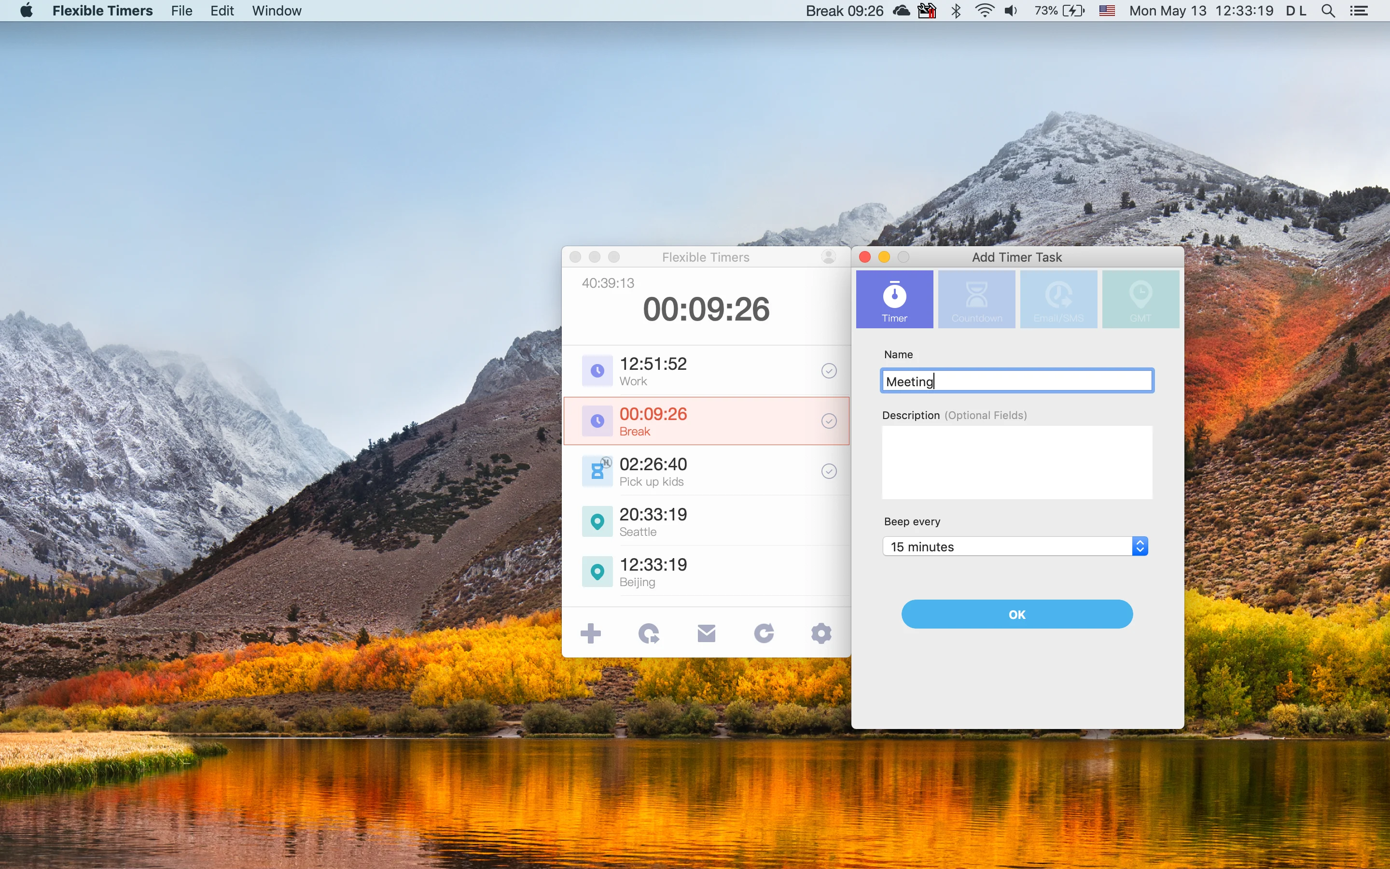
Task: Click the location pin icon for Beijing
Action: coord(597,571)
